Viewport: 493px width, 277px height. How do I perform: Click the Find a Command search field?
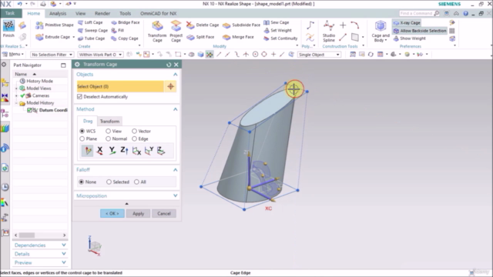[x=419, y=14]
